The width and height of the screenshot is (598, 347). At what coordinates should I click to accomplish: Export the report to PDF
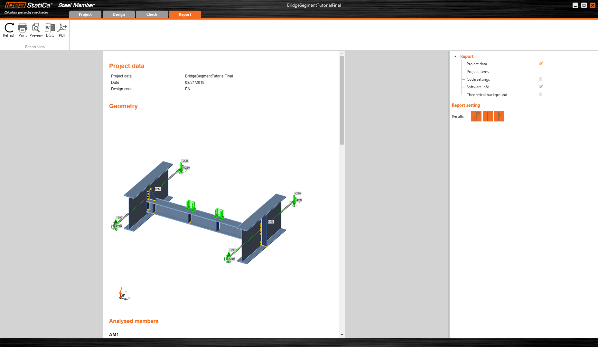coord(62,30)
